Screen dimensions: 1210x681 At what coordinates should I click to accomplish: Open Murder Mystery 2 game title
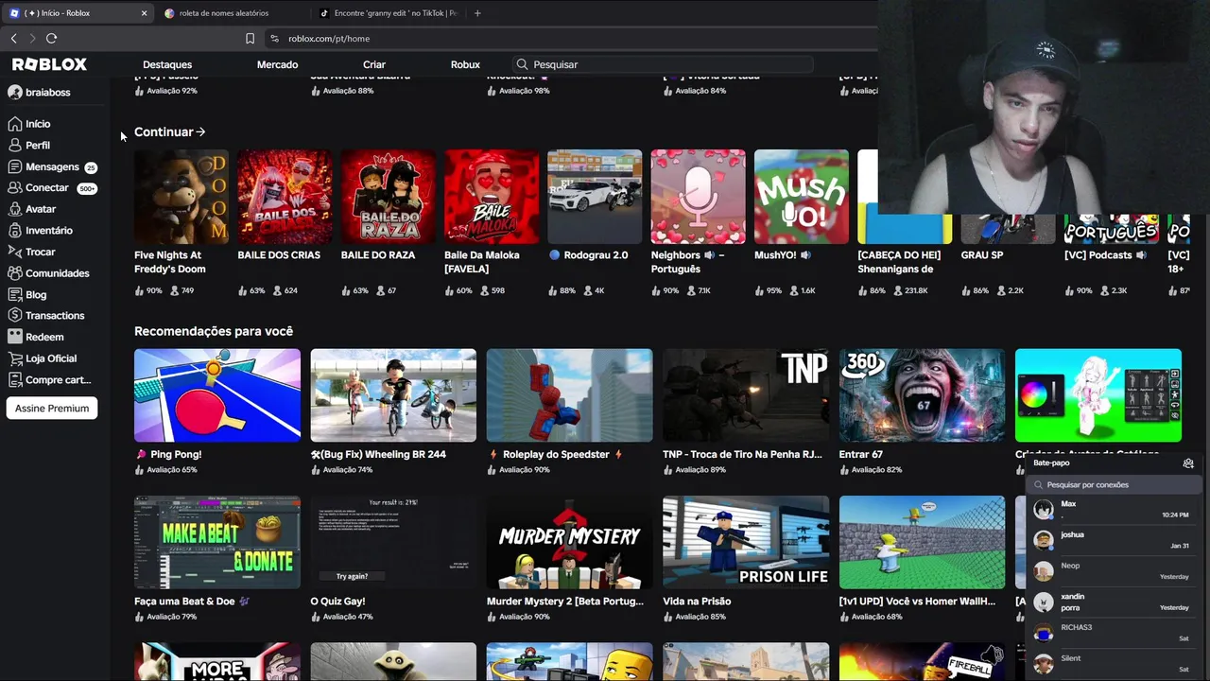pos(565,601)
